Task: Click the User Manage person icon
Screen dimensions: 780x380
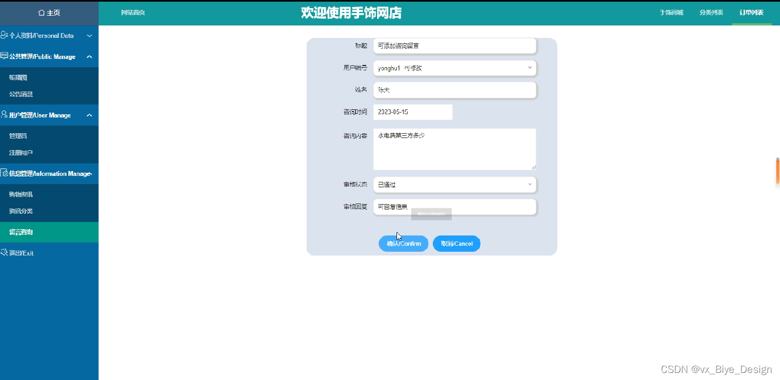Action: (4, 115)
